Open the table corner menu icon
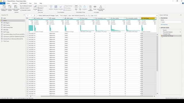The image size is (184, 103). [27, 18]
